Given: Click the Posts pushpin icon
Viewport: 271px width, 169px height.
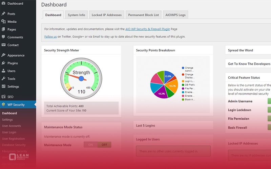Looking at the screenshot, I should click(3, 14).
